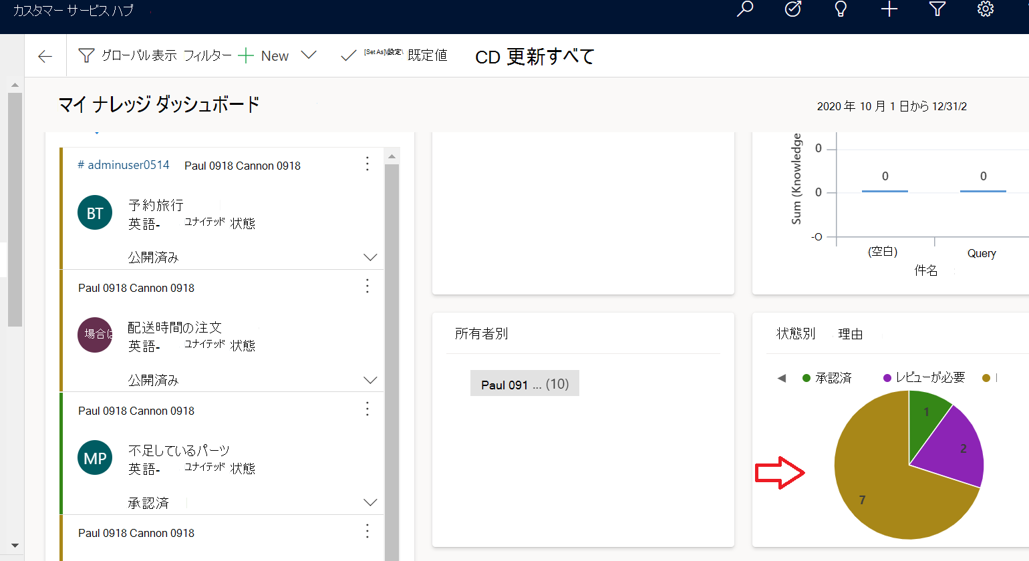Image resolution: width=1029 pixels, height=561 pixels.
Task: Click the BT avatar circle
Action: 95,212
